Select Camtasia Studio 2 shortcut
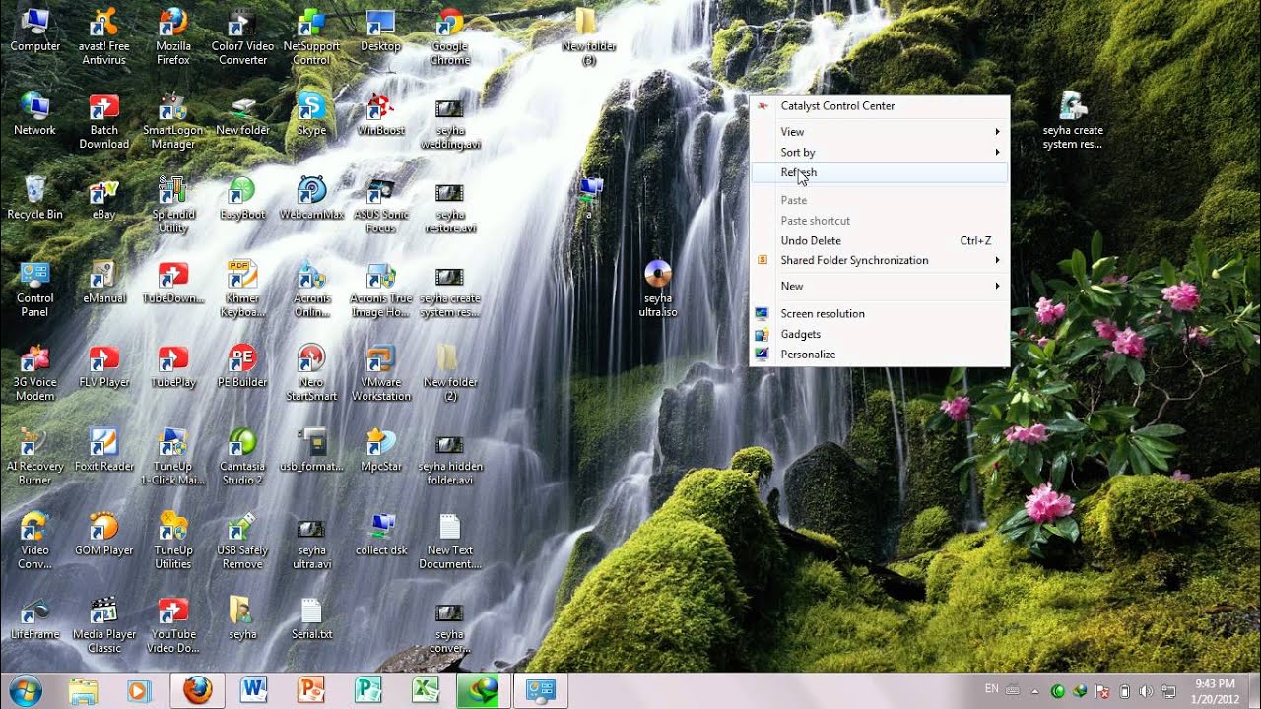Image resolution: width=1261 pixels, height=709 pixels. click(x=242, y=456)
